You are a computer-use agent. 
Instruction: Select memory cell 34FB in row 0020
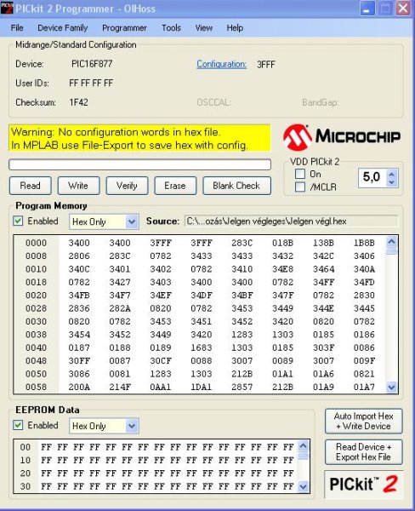(x=79, y=296)
